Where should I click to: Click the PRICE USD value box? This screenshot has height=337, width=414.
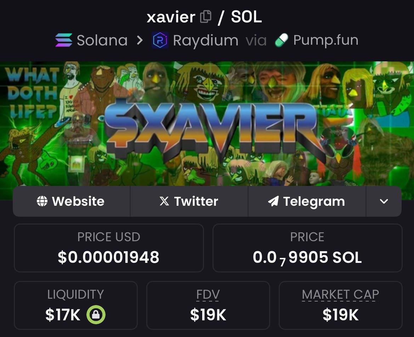pyautogui.click(x=109, y=248)
